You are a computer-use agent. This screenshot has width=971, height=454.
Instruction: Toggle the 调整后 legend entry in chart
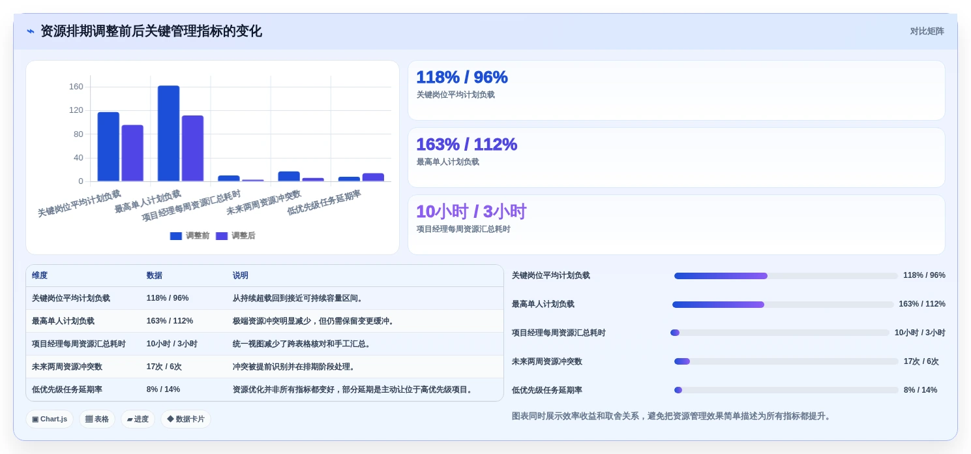(235, 235)
